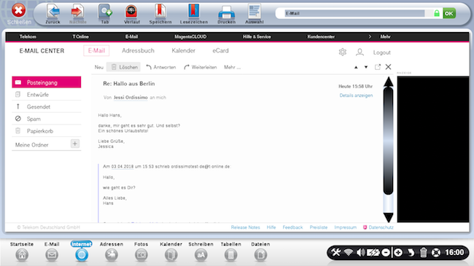Click Telekom in the black navigation bar
This screenshot has width=474, height=266.
pyautogui.click(x=28, y=36)
